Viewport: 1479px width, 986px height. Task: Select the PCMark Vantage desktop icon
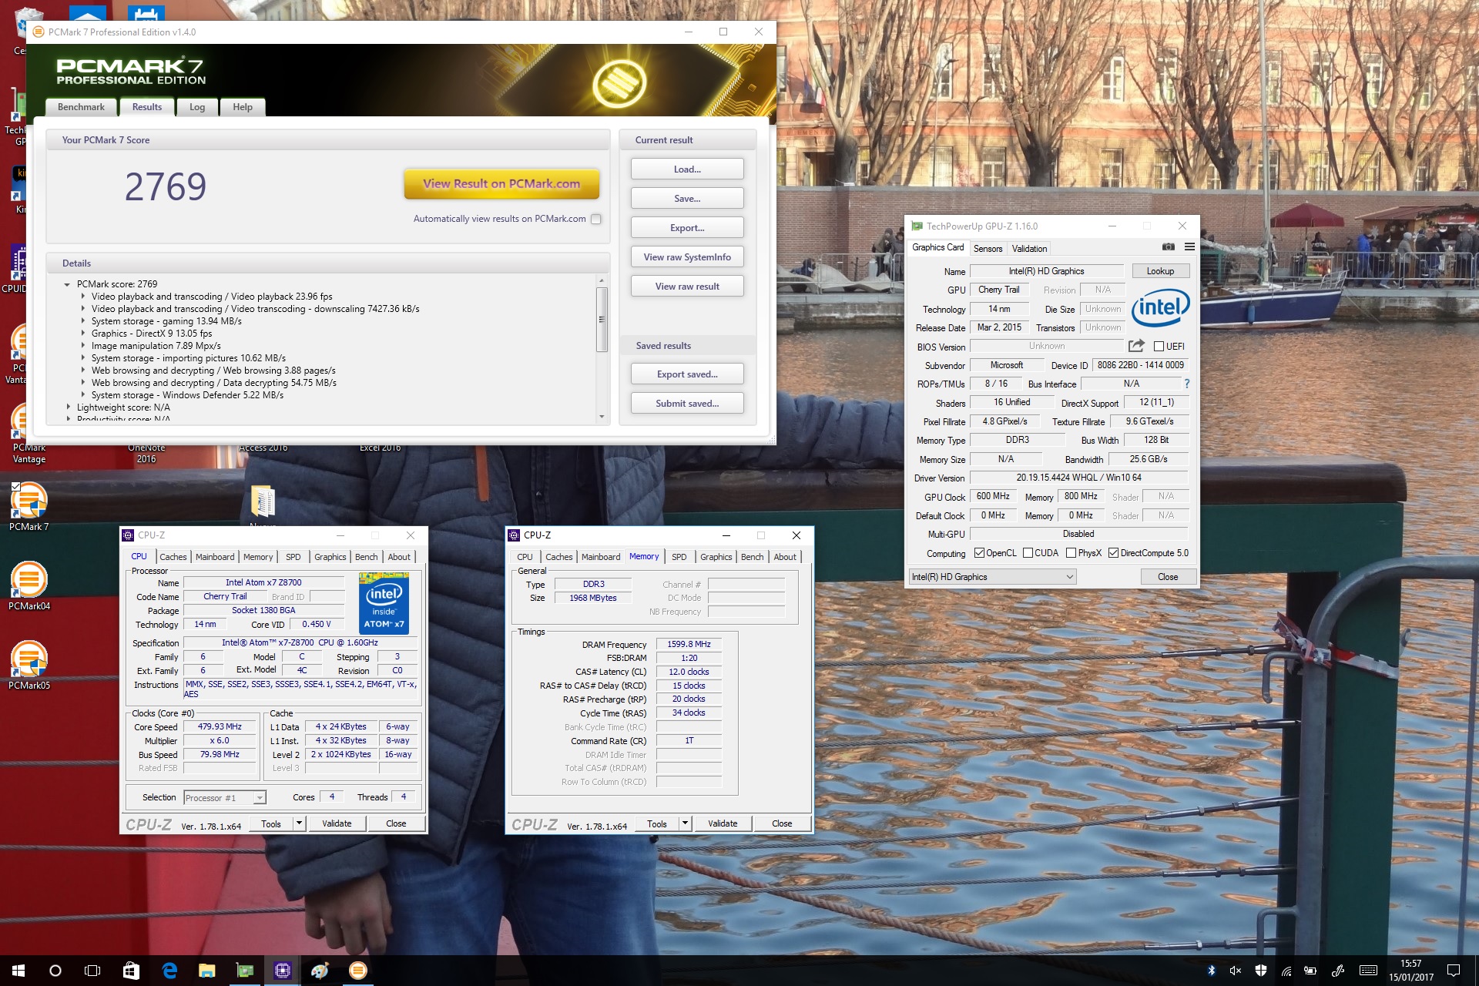(29, 434)
